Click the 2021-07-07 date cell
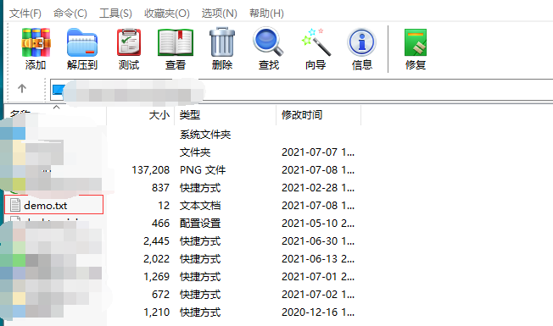Screen dimensions: 553x326 tap(318, 152)
